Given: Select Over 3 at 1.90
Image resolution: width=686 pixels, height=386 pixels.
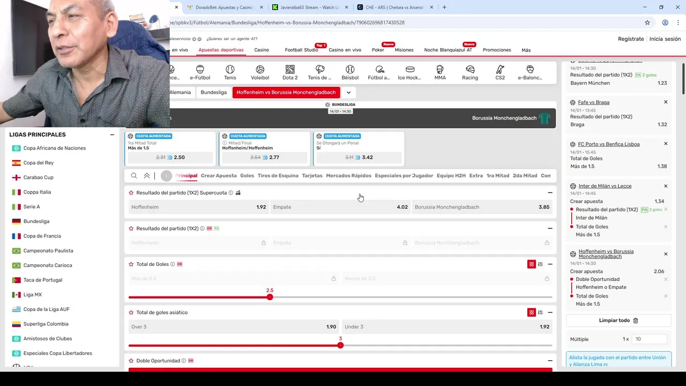Looking at the screenshot, I should click(234, 326).
